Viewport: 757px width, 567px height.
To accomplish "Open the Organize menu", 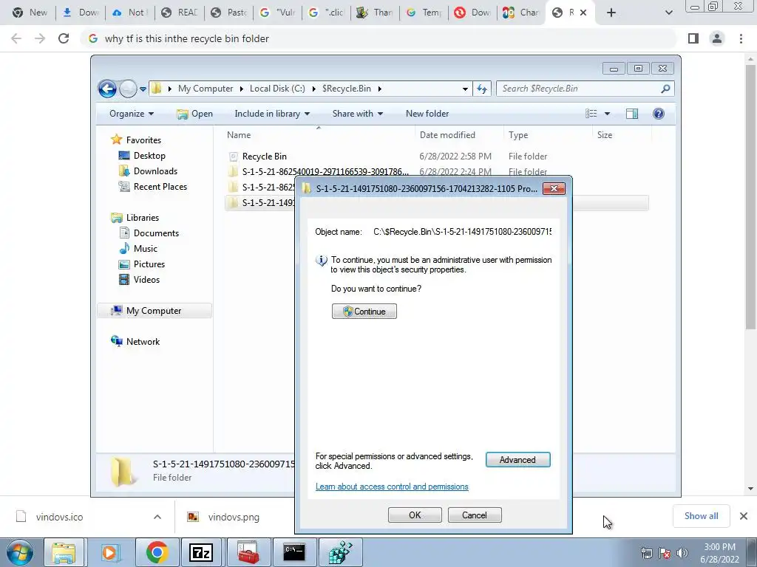I will (132, 114).
